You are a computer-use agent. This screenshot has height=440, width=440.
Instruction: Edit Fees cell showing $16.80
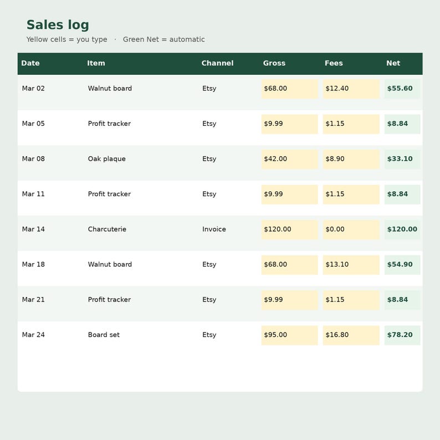pos(351,335)
